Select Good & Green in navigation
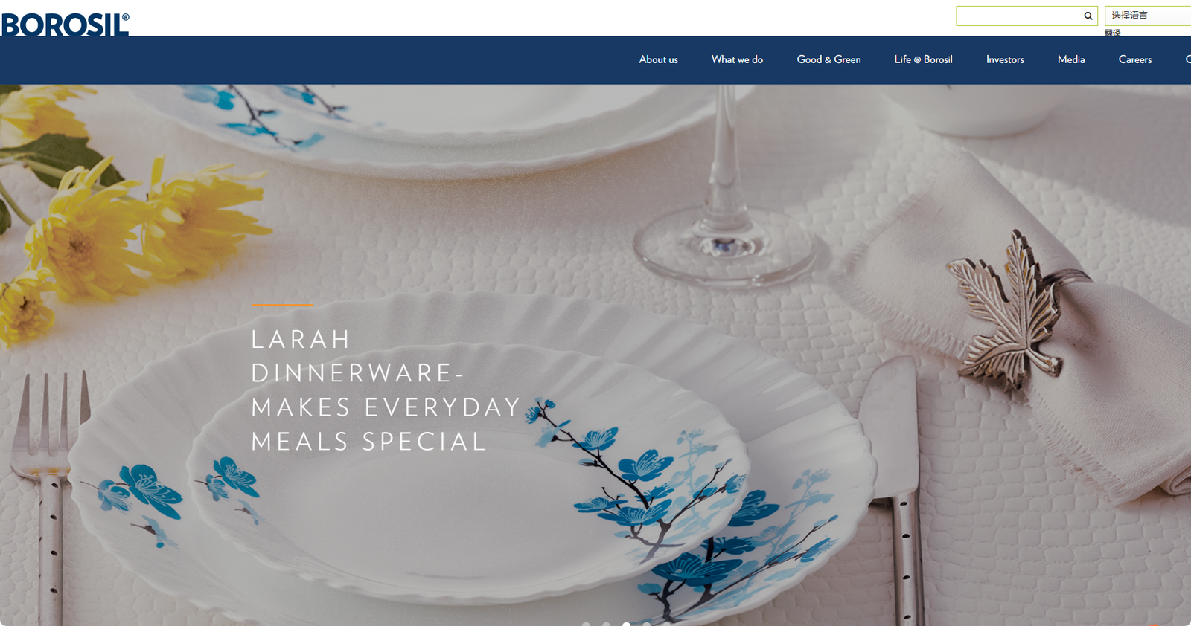The height and width of the screenshot is (626, 1191). click(828, 59)
